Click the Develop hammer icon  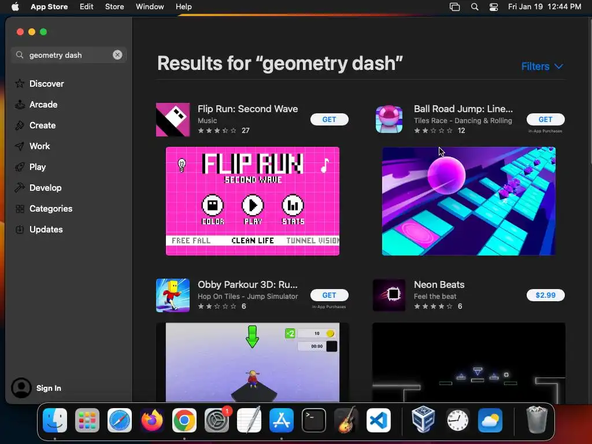coord(20,188)
